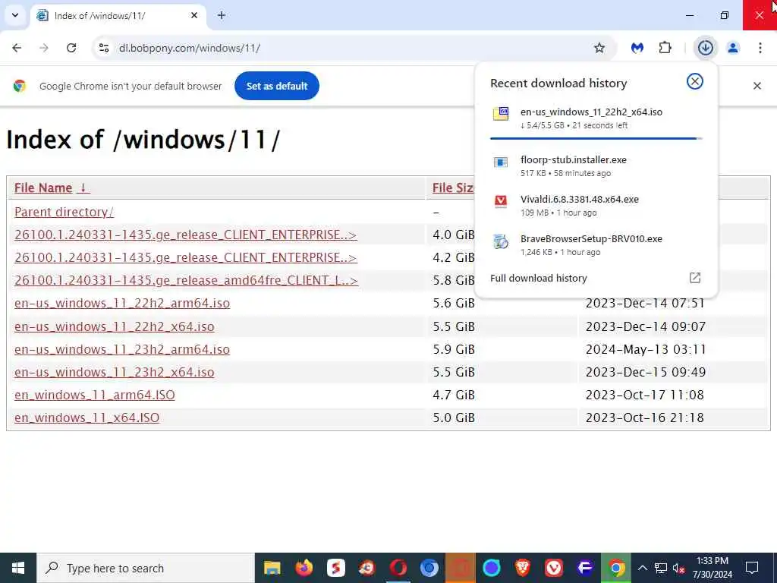Open the Chrome profile avatar
777x583 pixels.
[x=733, y=48]
